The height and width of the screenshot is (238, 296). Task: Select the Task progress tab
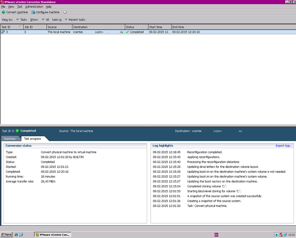(32, 139)
